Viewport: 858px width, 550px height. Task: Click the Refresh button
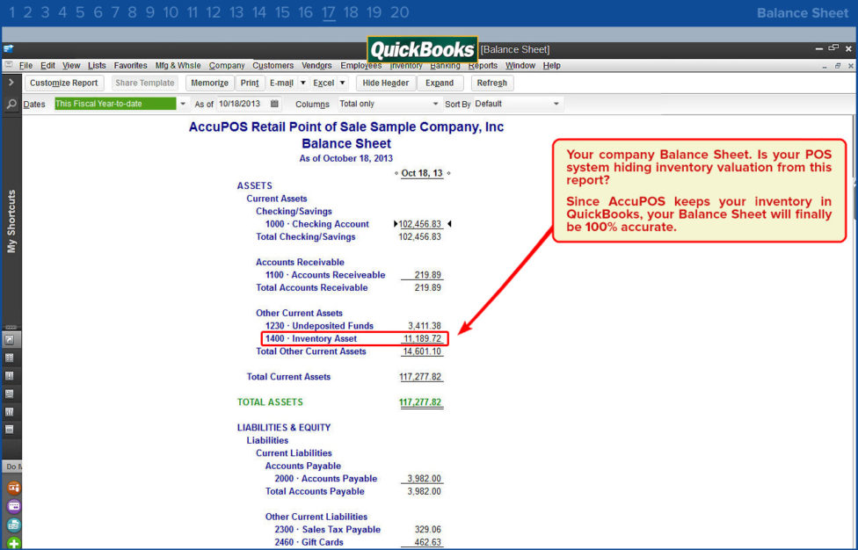[x=492, y=83]
